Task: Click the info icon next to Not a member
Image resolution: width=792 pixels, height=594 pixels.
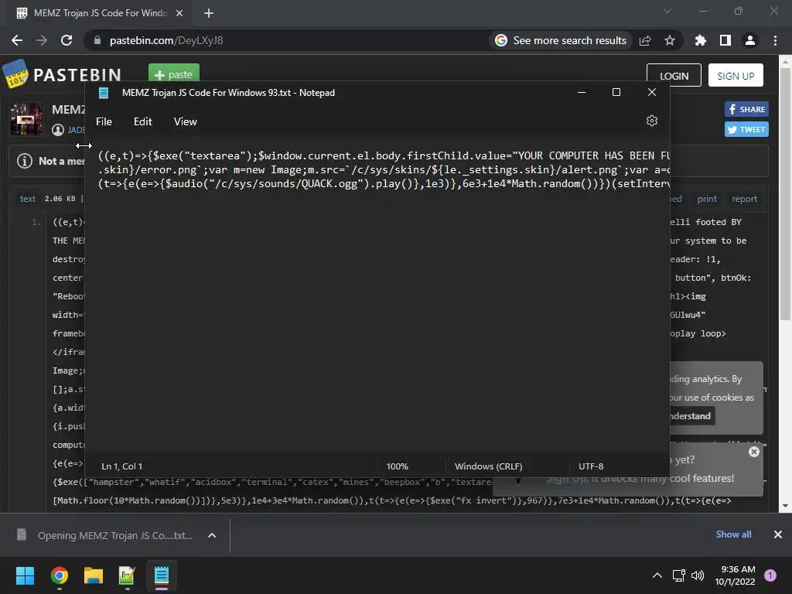Action: coord(24,161)
